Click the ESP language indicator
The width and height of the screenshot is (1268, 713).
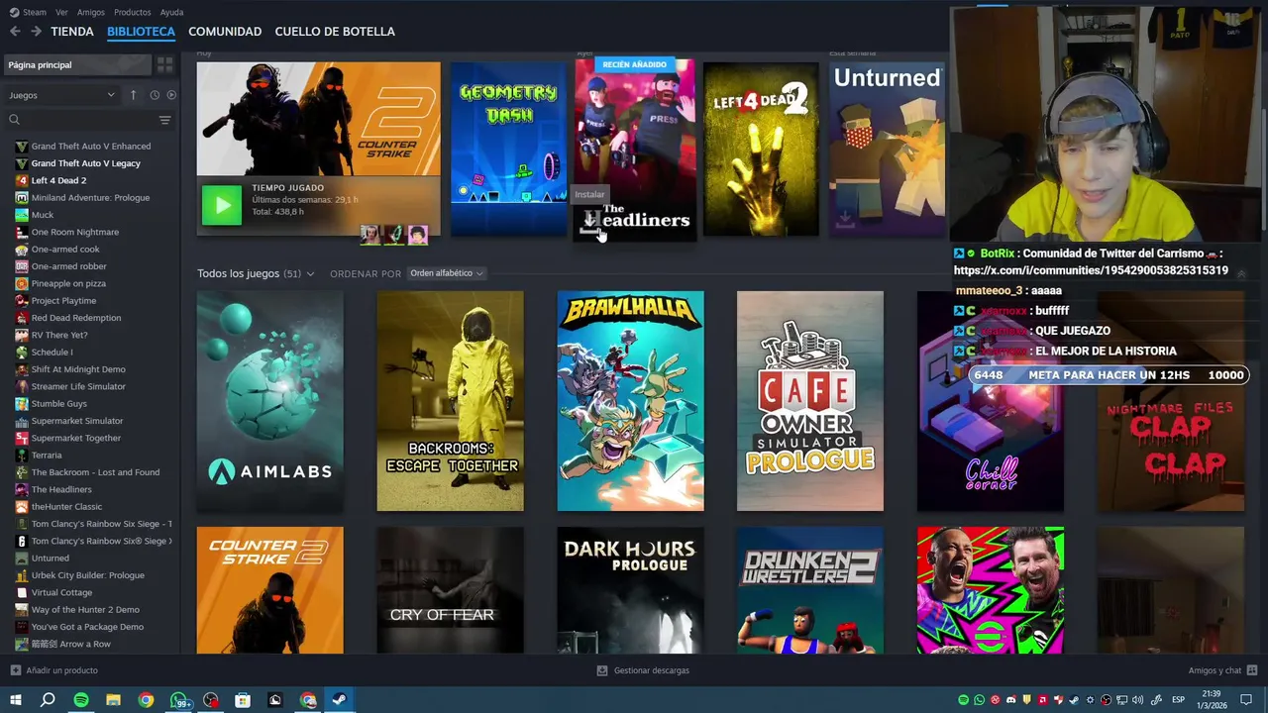coord(1179,700)
